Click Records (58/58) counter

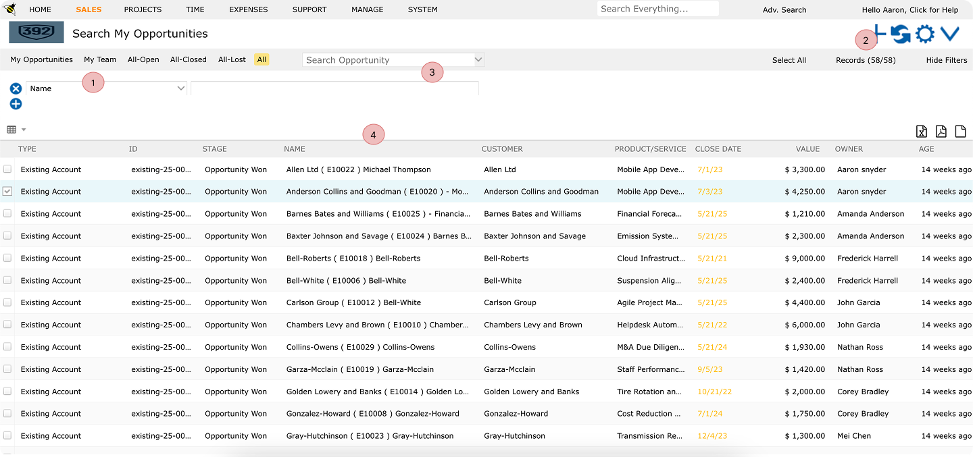click(x=866, y=60)
